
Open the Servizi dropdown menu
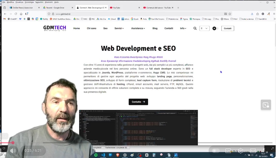click(118, 28)
